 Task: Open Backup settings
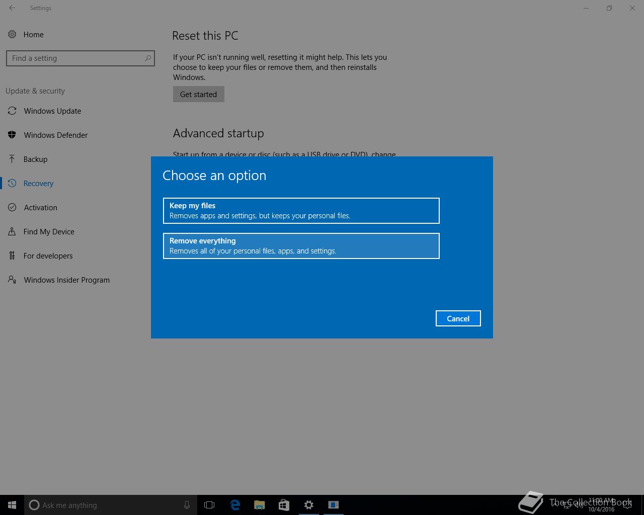[x=35, y=159]
